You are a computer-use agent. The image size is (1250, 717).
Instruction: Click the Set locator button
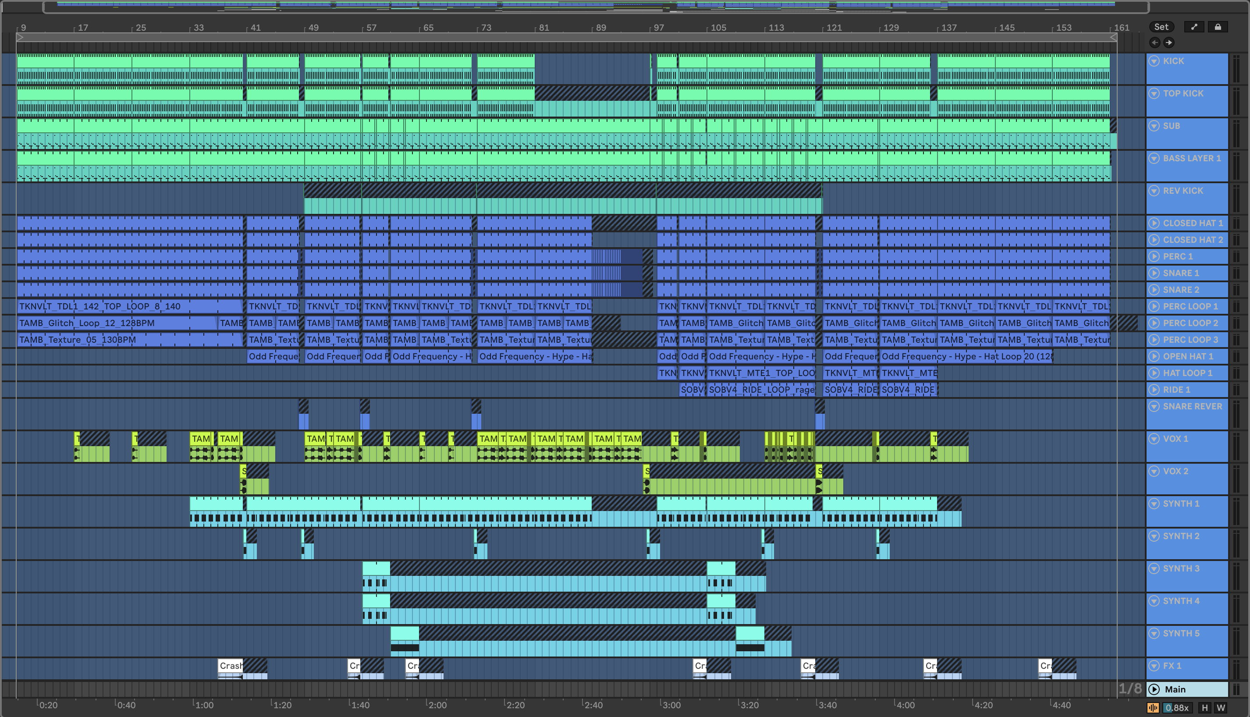click(1161, 27)
